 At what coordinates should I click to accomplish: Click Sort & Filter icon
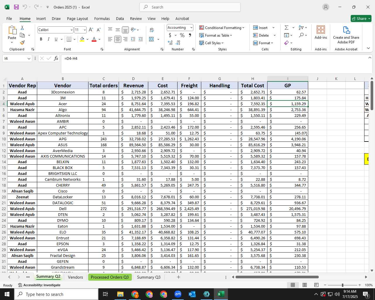pos(301,28)
